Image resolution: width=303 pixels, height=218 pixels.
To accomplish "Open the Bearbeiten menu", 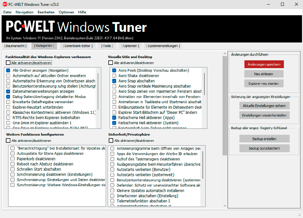I will (x=46, y=12).
